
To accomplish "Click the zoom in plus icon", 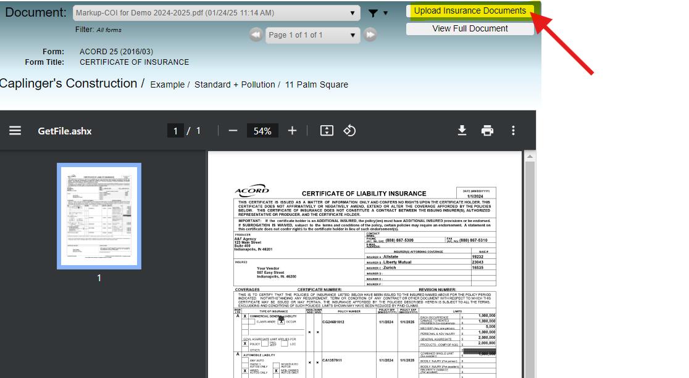I will click(293, 131).
